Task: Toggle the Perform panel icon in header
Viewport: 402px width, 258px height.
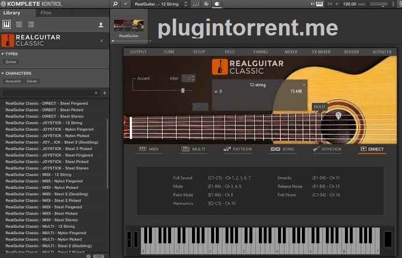Action: pyautogui.click(x=195, y=4)
